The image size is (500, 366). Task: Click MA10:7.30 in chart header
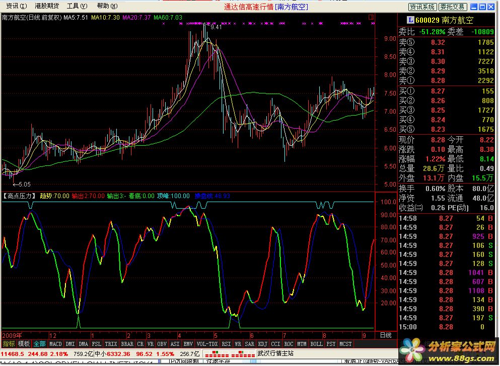pyautogui.click(x=106, y=18)
